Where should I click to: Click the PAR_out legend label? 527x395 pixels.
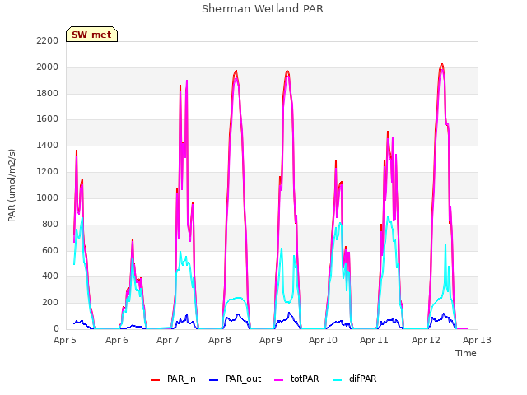[244, 379]
